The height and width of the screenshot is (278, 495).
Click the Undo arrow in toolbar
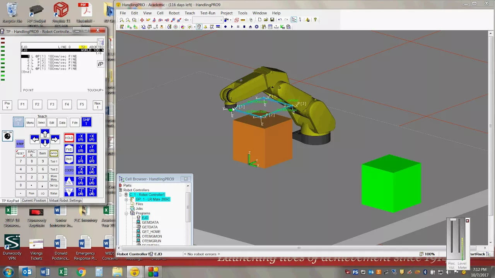click(280, 20)
